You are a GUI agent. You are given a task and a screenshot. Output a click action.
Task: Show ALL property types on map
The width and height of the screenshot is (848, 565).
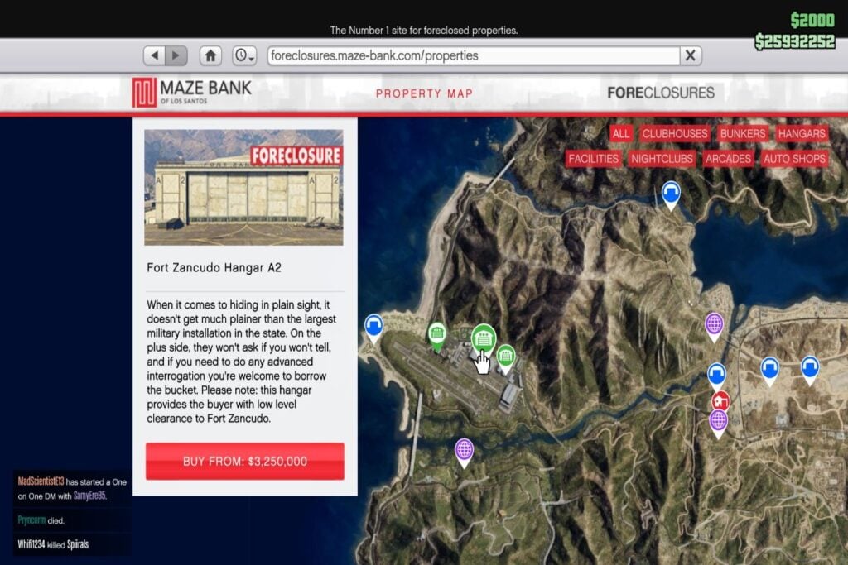(x=621, y=133)
